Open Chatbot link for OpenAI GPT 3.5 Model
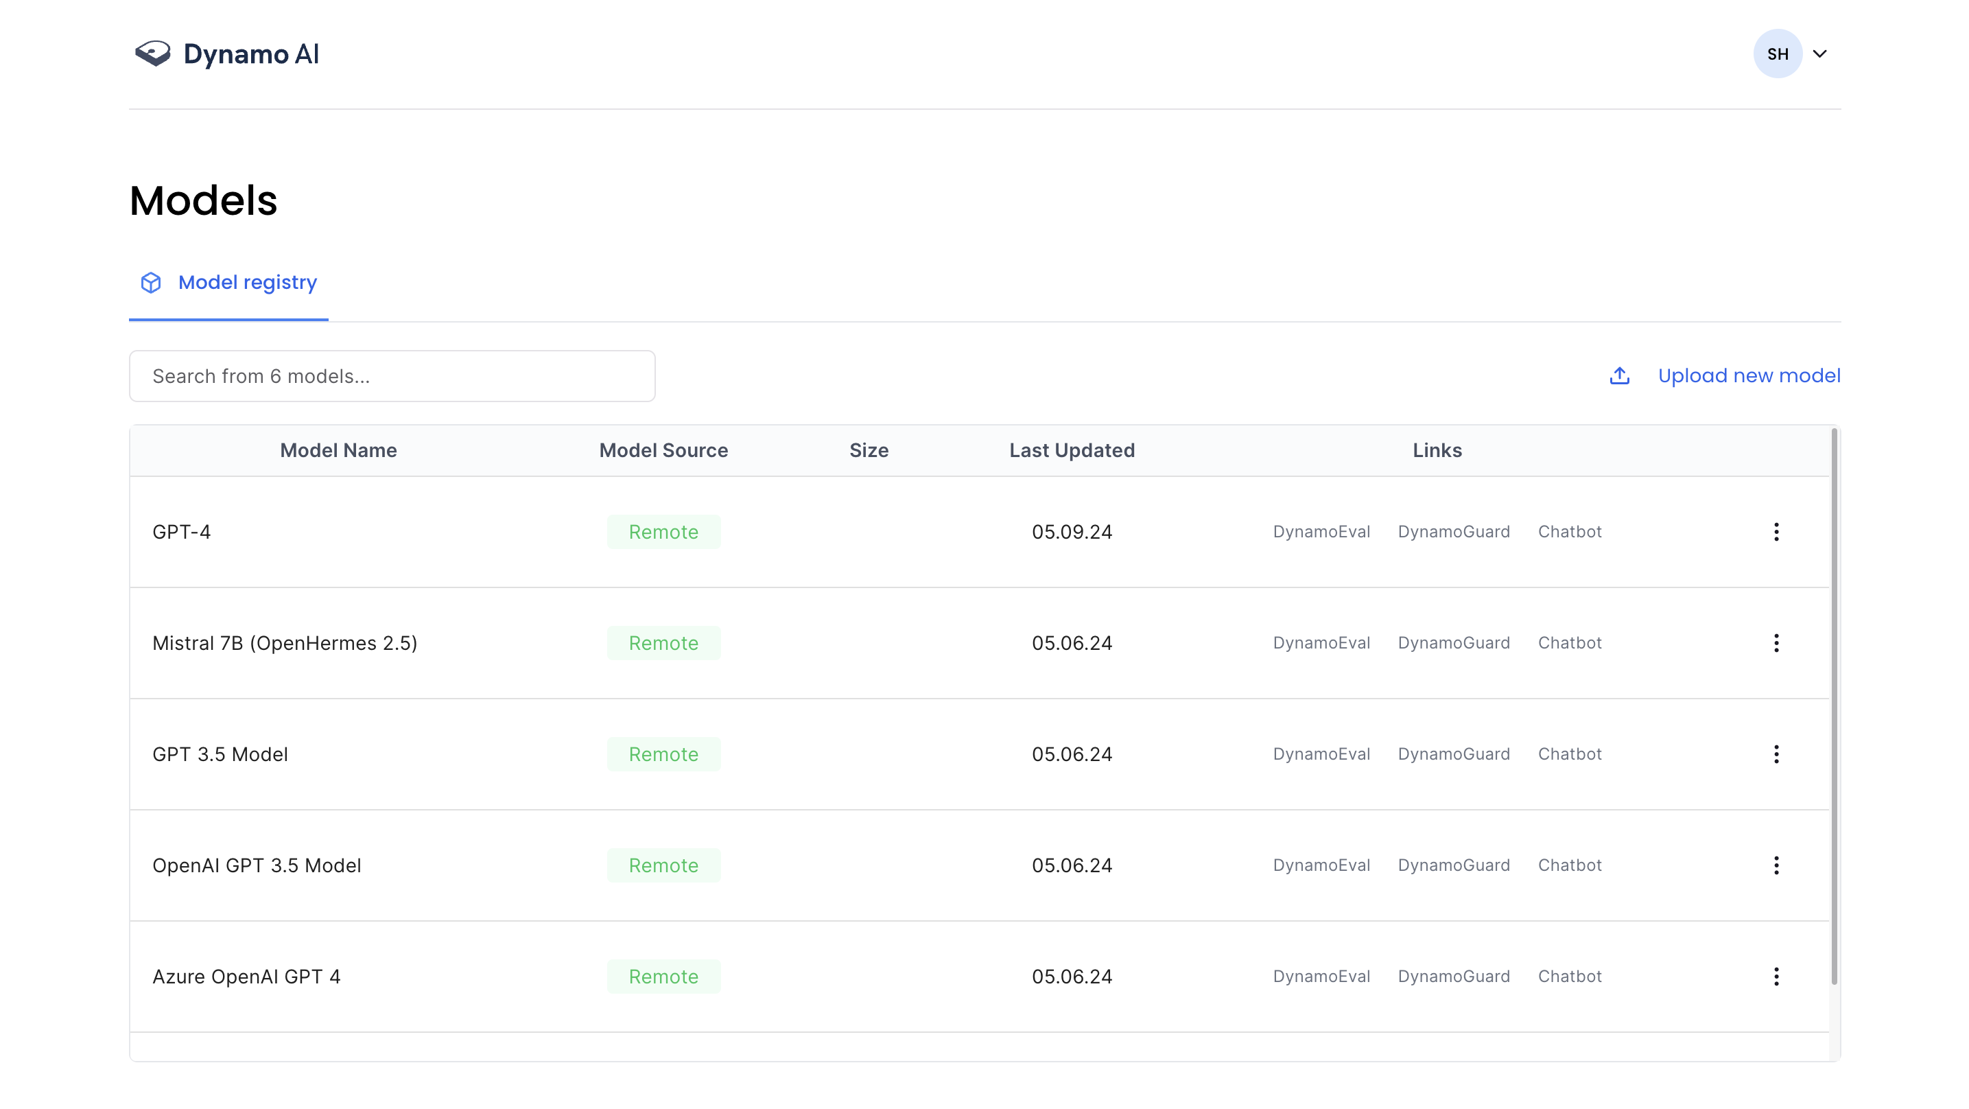This screenshot has height=1109, width=1969. coord(1569,865)
